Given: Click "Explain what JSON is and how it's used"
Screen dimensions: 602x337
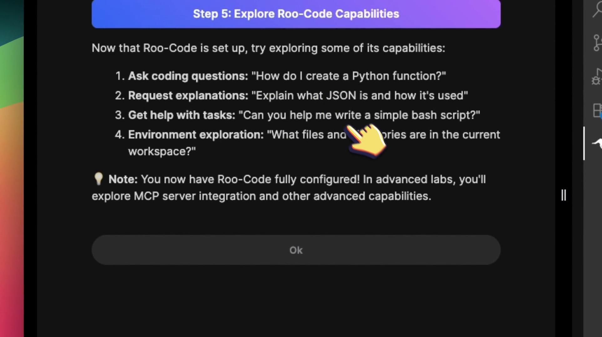Looking at the screenshot, I should [360, 95].
